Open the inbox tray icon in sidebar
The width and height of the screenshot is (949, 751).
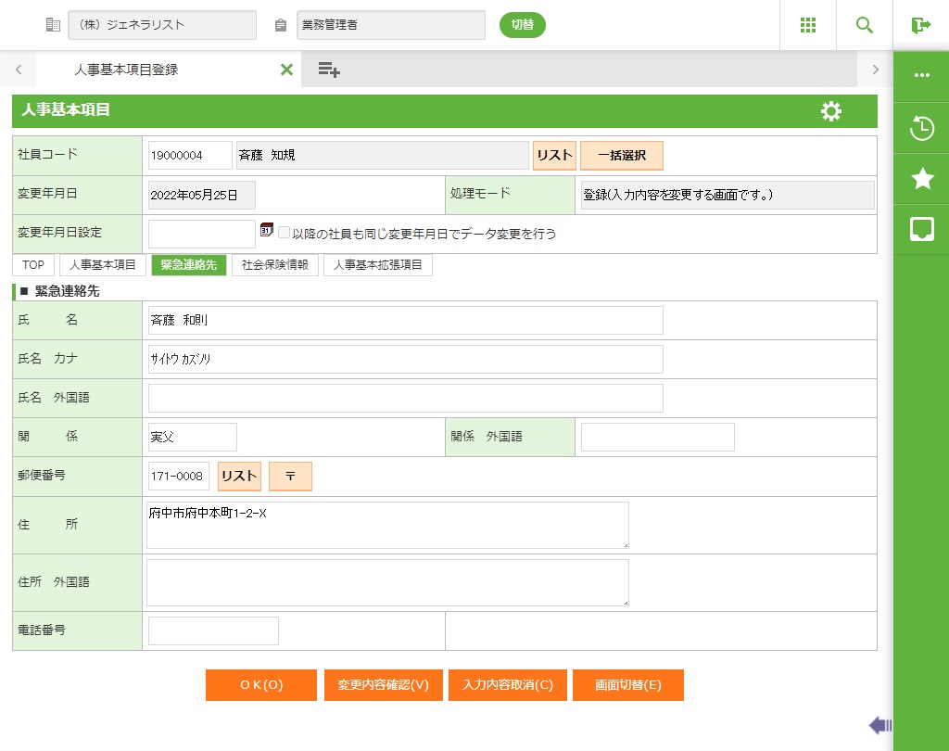[922, 229]
